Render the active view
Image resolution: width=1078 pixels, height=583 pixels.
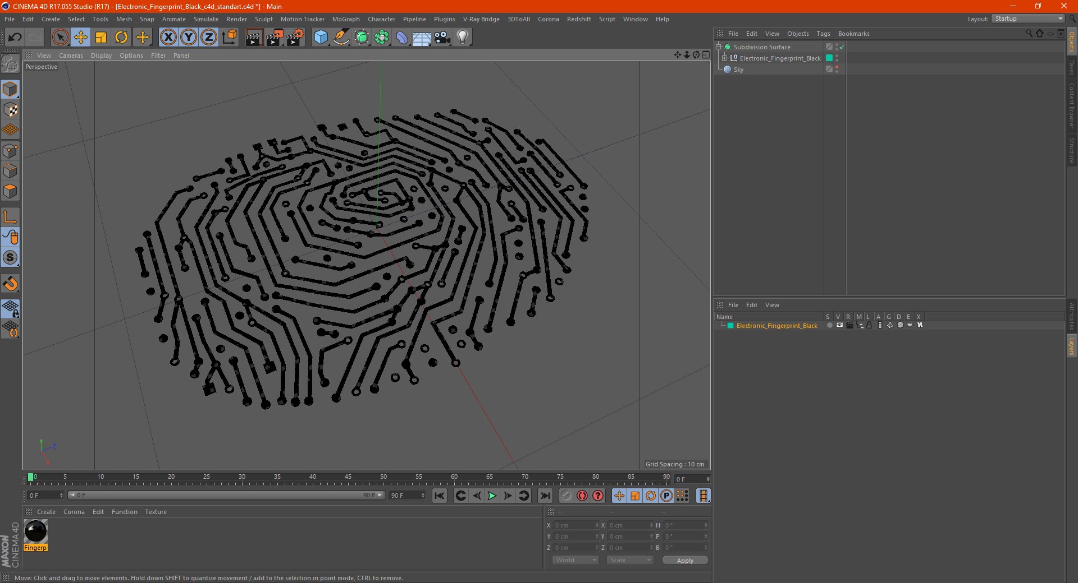pos(254,38)
